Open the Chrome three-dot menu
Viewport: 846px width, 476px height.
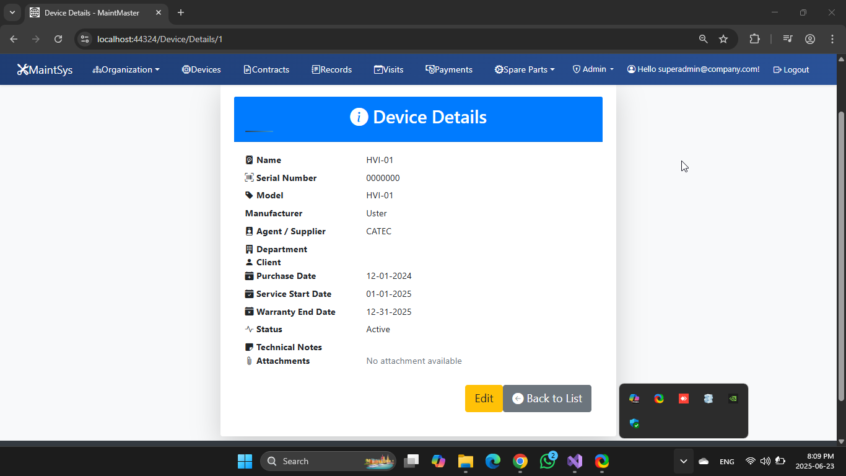832,39
